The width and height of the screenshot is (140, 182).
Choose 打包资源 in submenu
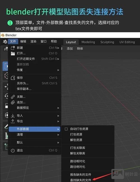click(x=88, y=134)
